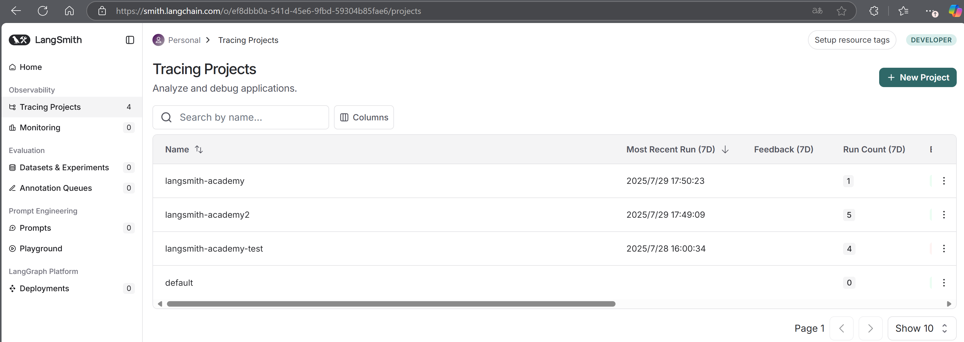Create a New Project
964x342 pixels.
[918, 77]
